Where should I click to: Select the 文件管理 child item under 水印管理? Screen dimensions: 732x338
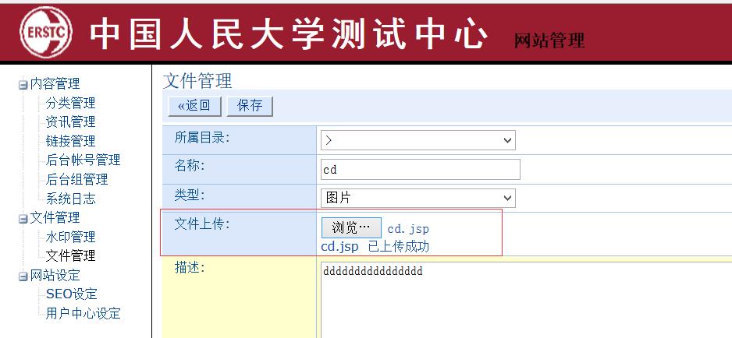(70, 256)
